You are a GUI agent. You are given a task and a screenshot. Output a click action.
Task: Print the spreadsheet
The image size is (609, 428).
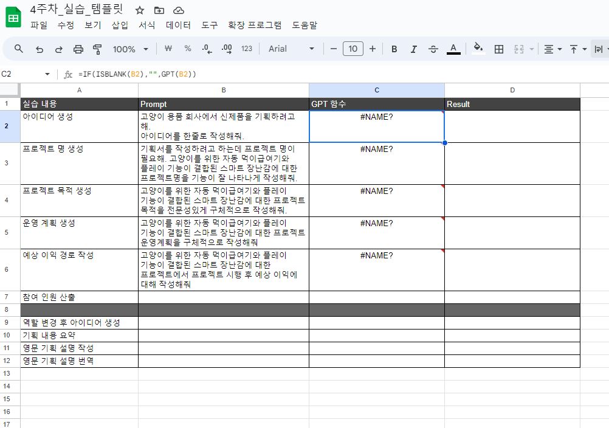(78, 49)
